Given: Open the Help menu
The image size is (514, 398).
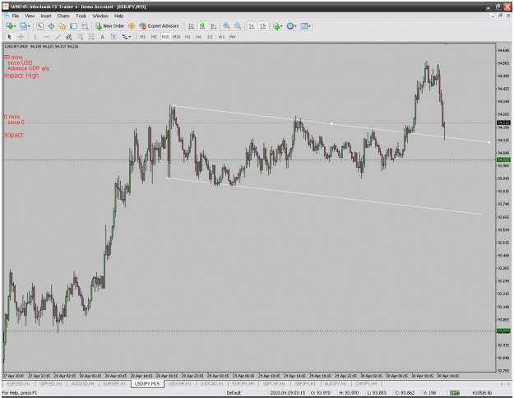Looking at the screenshot, I should point(118,16).
